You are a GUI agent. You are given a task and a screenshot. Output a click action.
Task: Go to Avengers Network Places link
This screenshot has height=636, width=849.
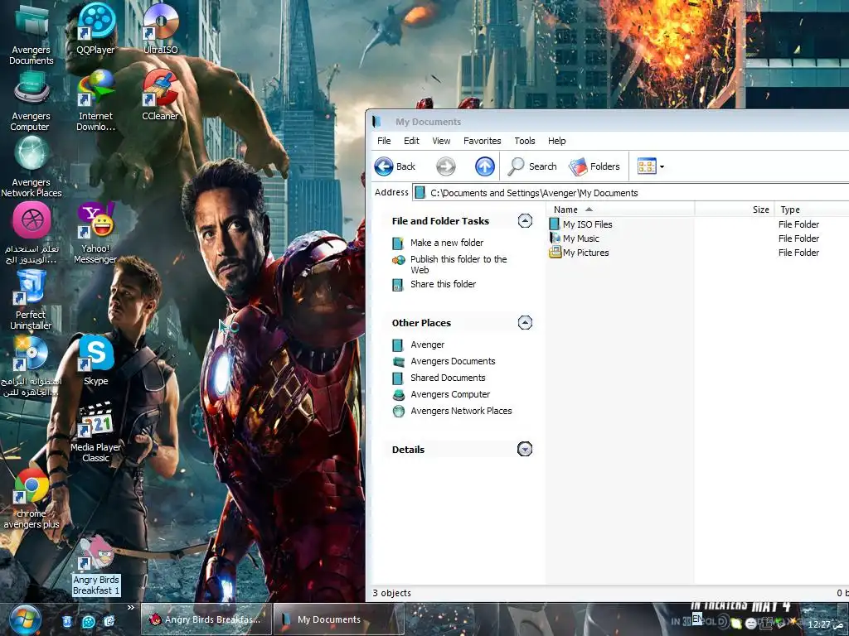461,411
